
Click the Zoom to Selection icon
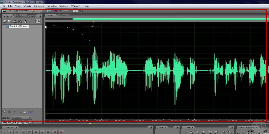[204, 132]
